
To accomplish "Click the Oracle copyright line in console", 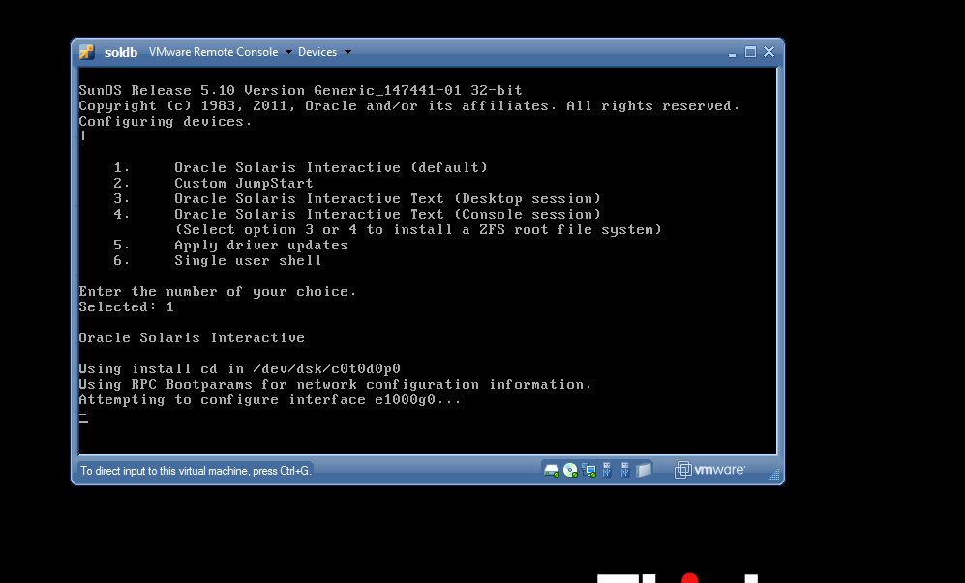I will (x=409, y=105).
